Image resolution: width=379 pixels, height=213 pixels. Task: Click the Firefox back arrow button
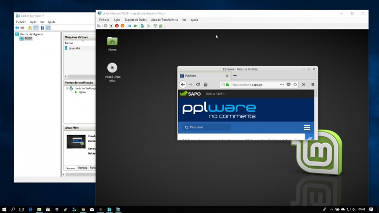[x=183, y=84]
